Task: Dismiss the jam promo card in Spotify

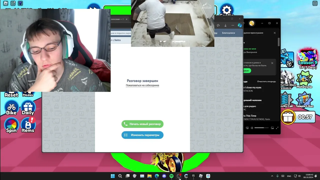Action: click(272, 63)
